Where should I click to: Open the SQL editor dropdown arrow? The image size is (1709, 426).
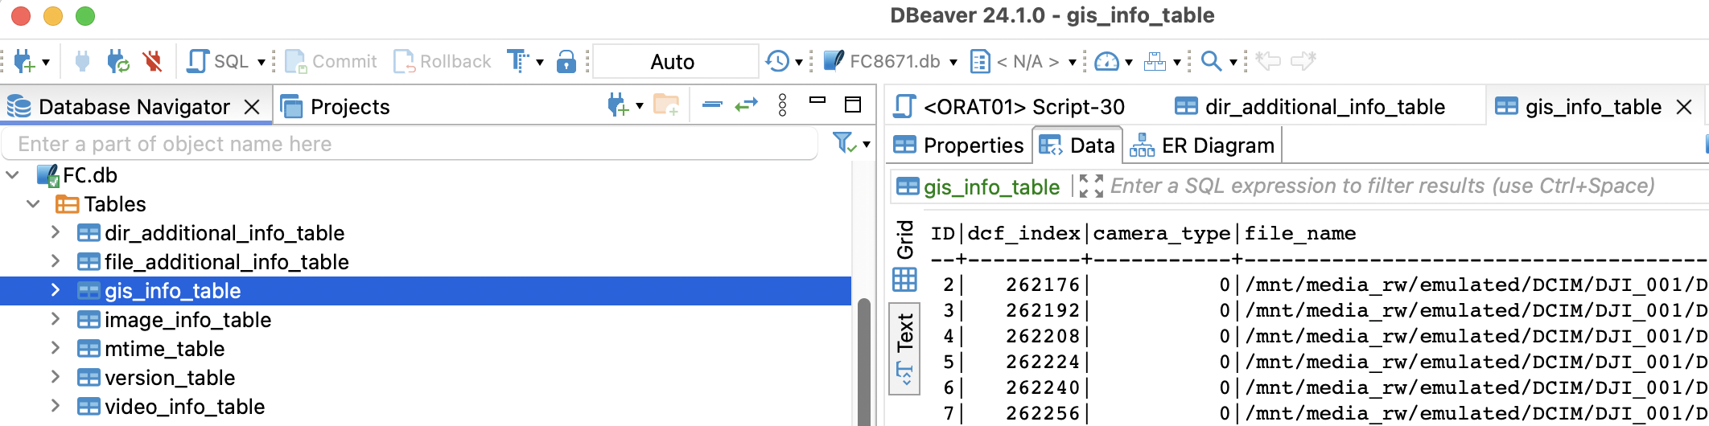pos(261,62)
